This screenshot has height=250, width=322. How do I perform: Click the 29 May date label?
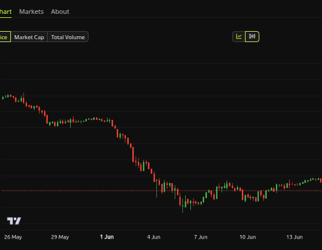point(60,237)
